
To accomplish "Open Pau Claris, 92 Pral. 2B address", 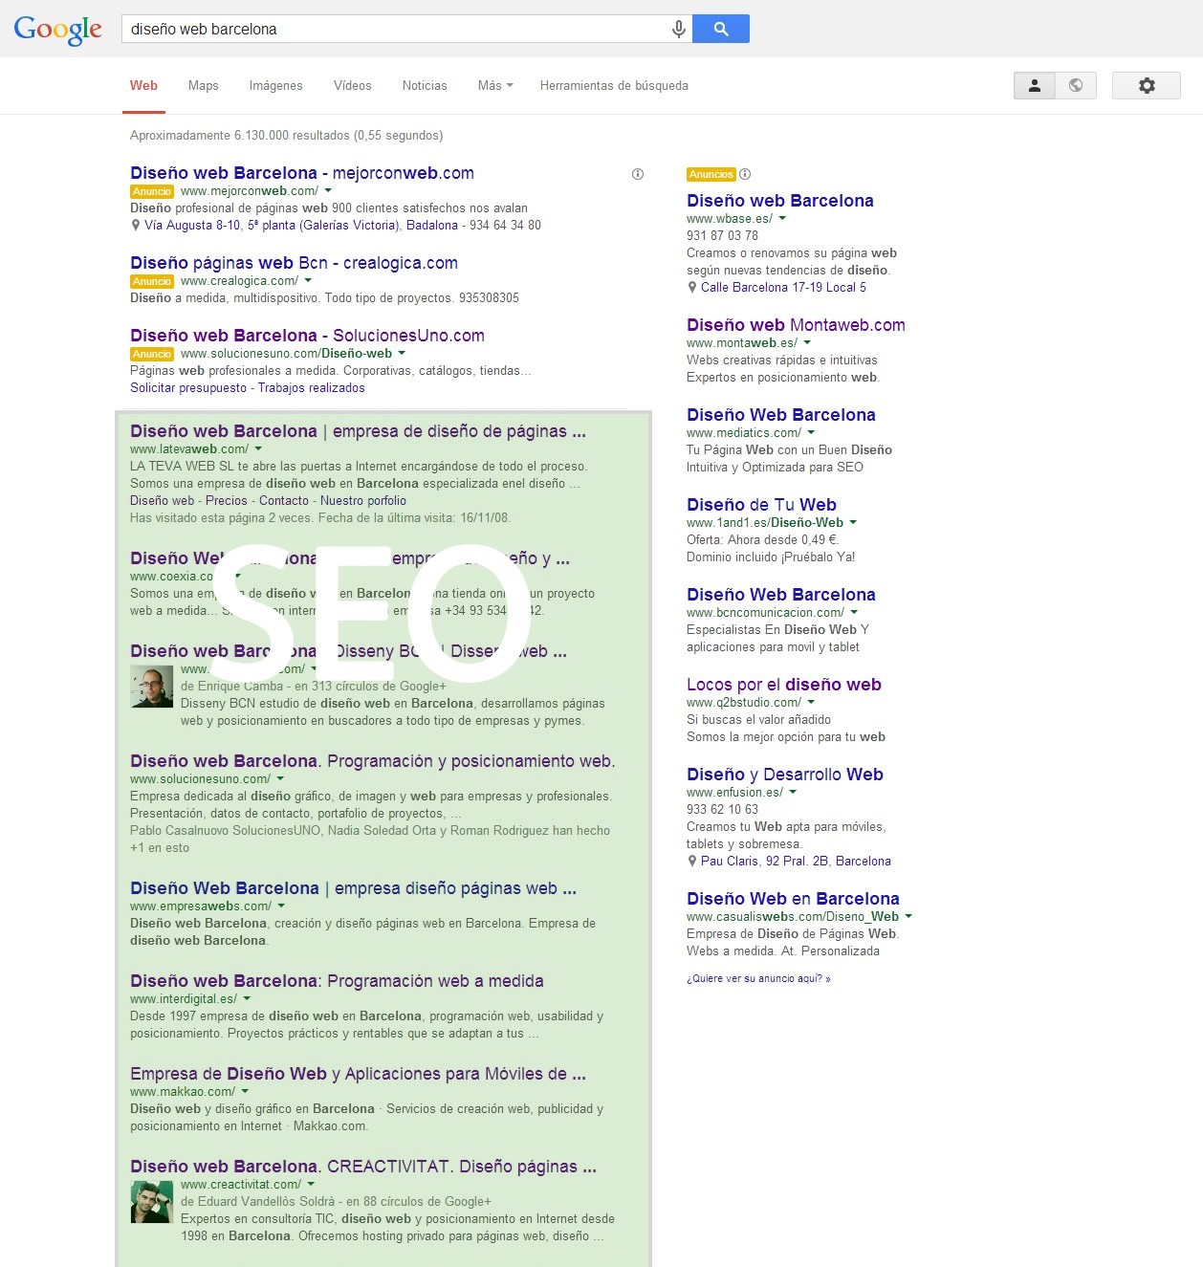I will 796,862.
